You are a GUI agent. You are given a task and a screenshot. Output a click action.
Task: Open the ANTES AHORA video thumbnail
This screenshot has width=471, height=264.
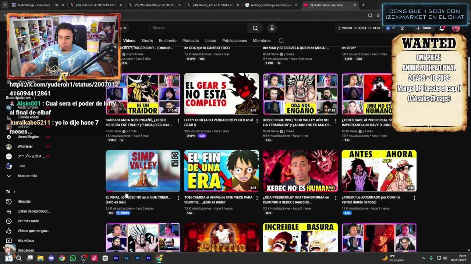[x=379, y=171]
